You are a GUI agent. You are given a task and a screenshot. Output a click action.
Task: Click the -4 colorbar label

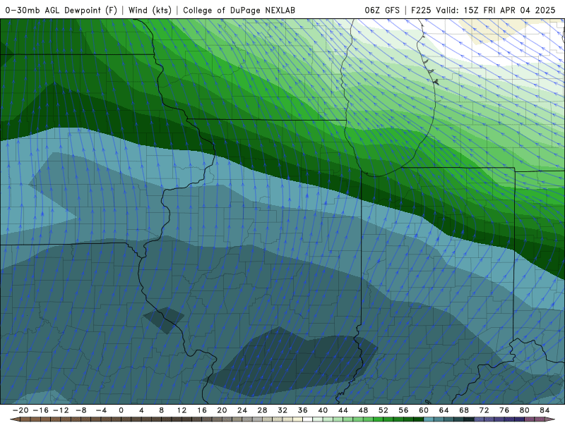coord(101,410)
